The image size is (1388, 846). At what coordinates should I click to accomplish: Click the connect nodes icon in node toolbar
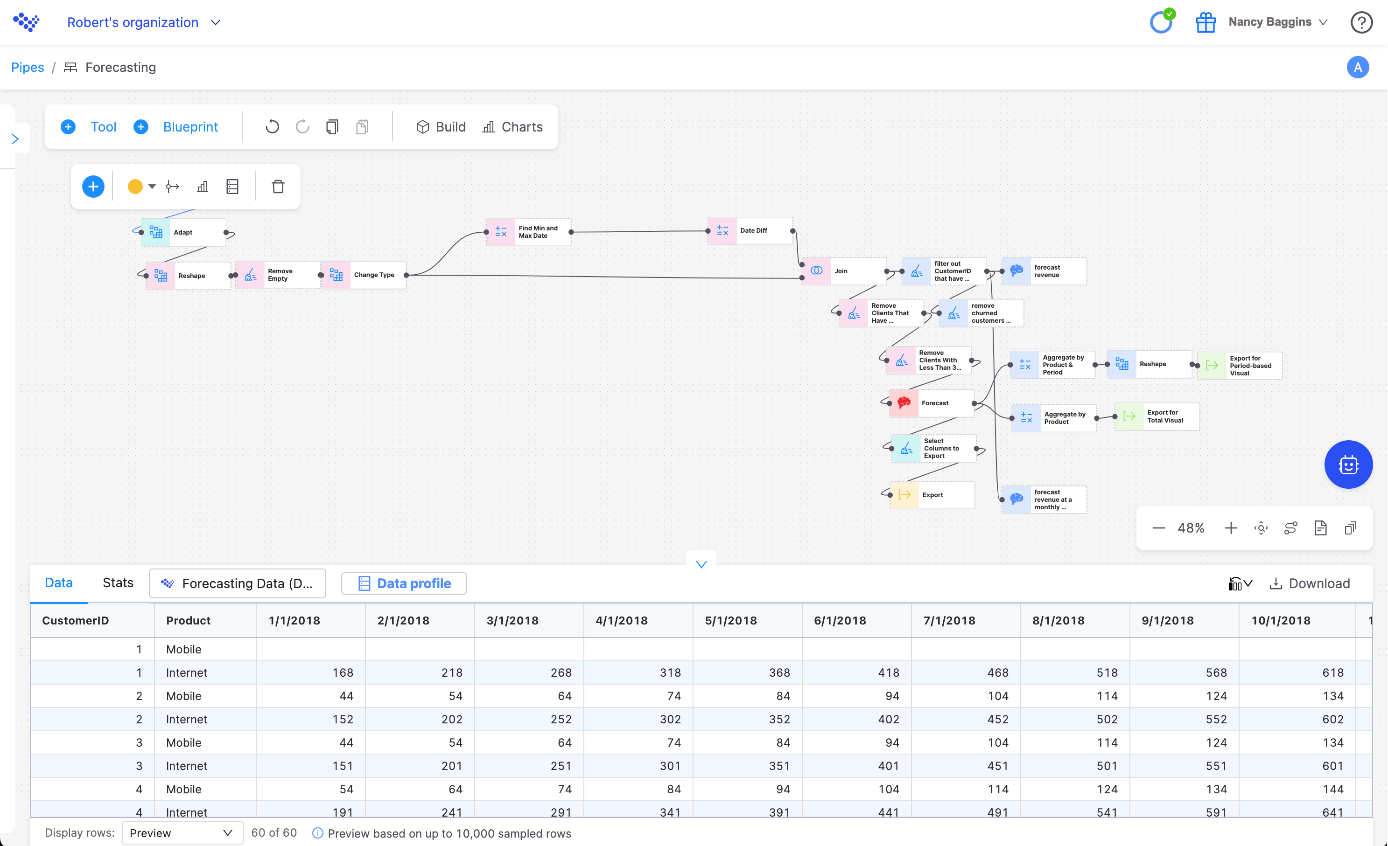(172, 186)
